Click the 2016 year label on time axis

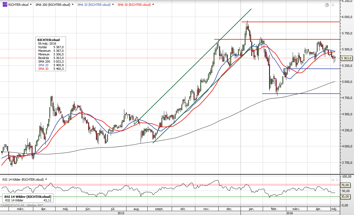point(289,213)
